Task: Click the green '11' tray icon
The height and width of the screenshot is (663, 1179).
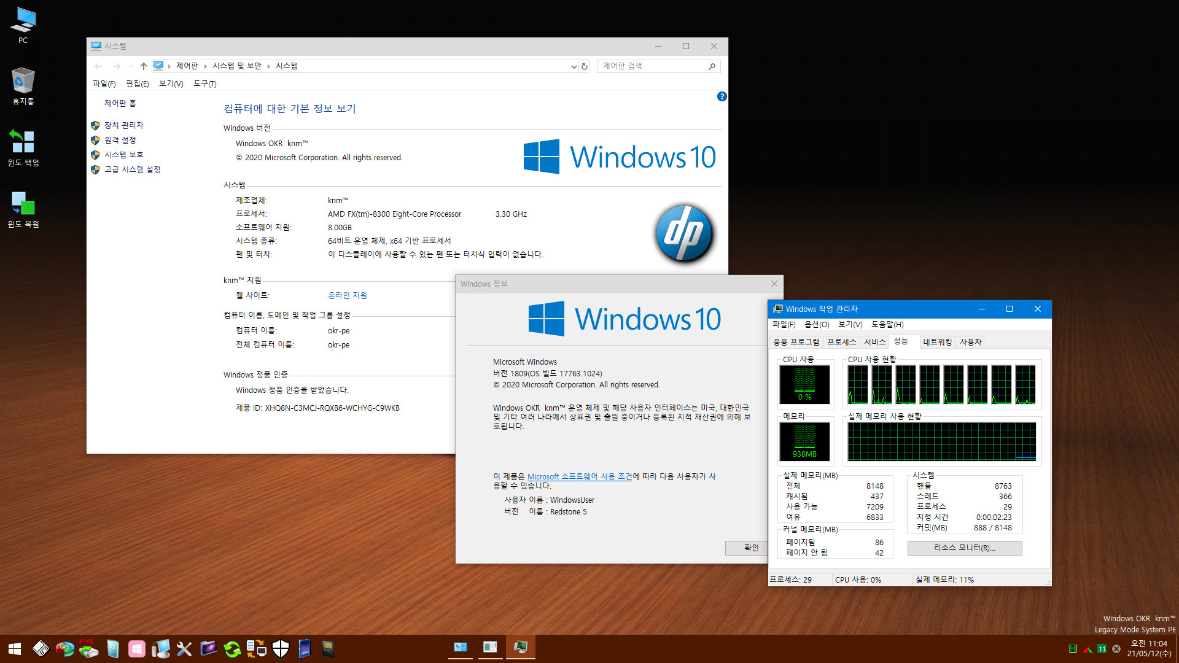Action: (1102, 649)
